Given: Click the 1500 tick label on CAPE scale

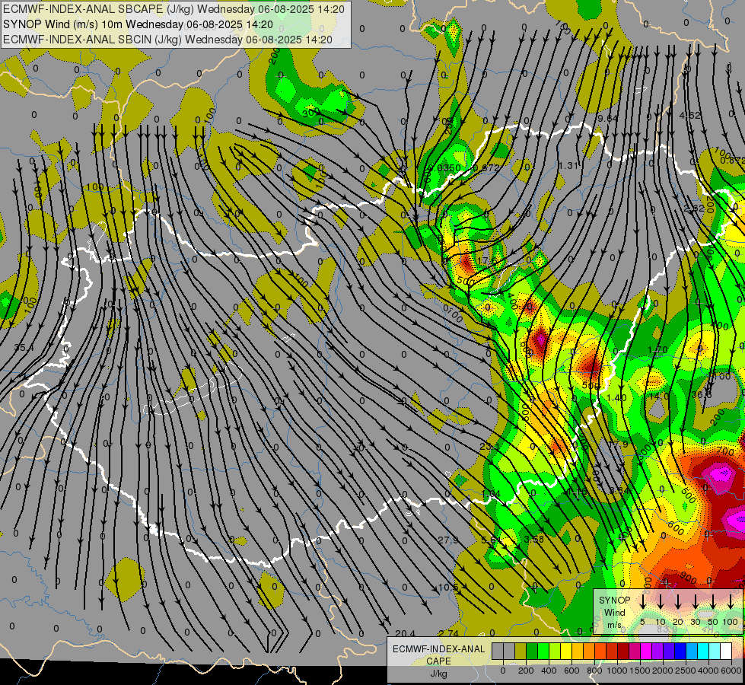Looking at the screenshot, I should 640,671.
